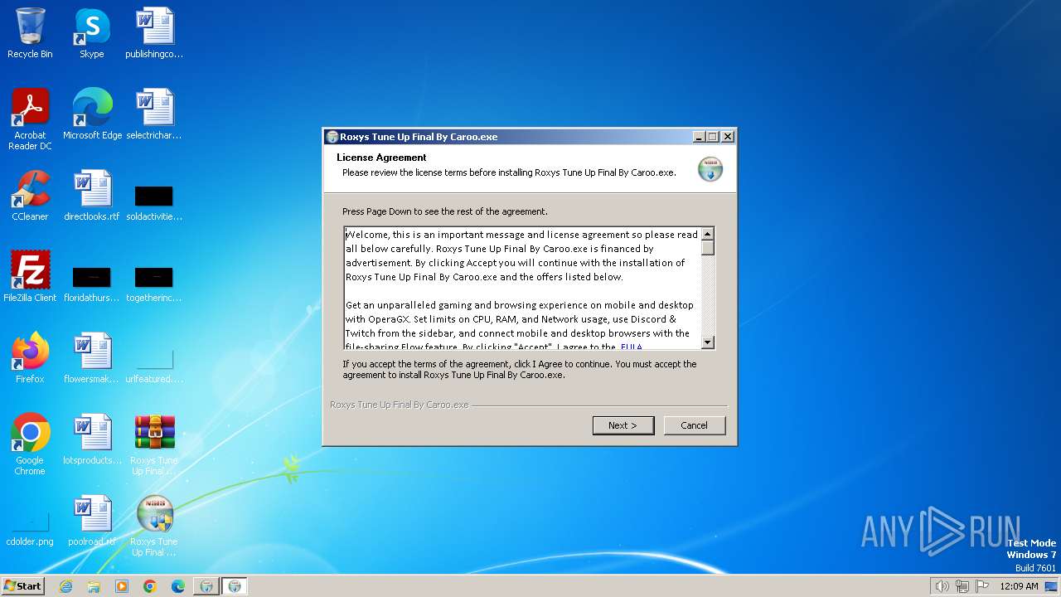1061x597 pixels.
Task: Click inside the license agreement text box
Action: coord(523,288)
